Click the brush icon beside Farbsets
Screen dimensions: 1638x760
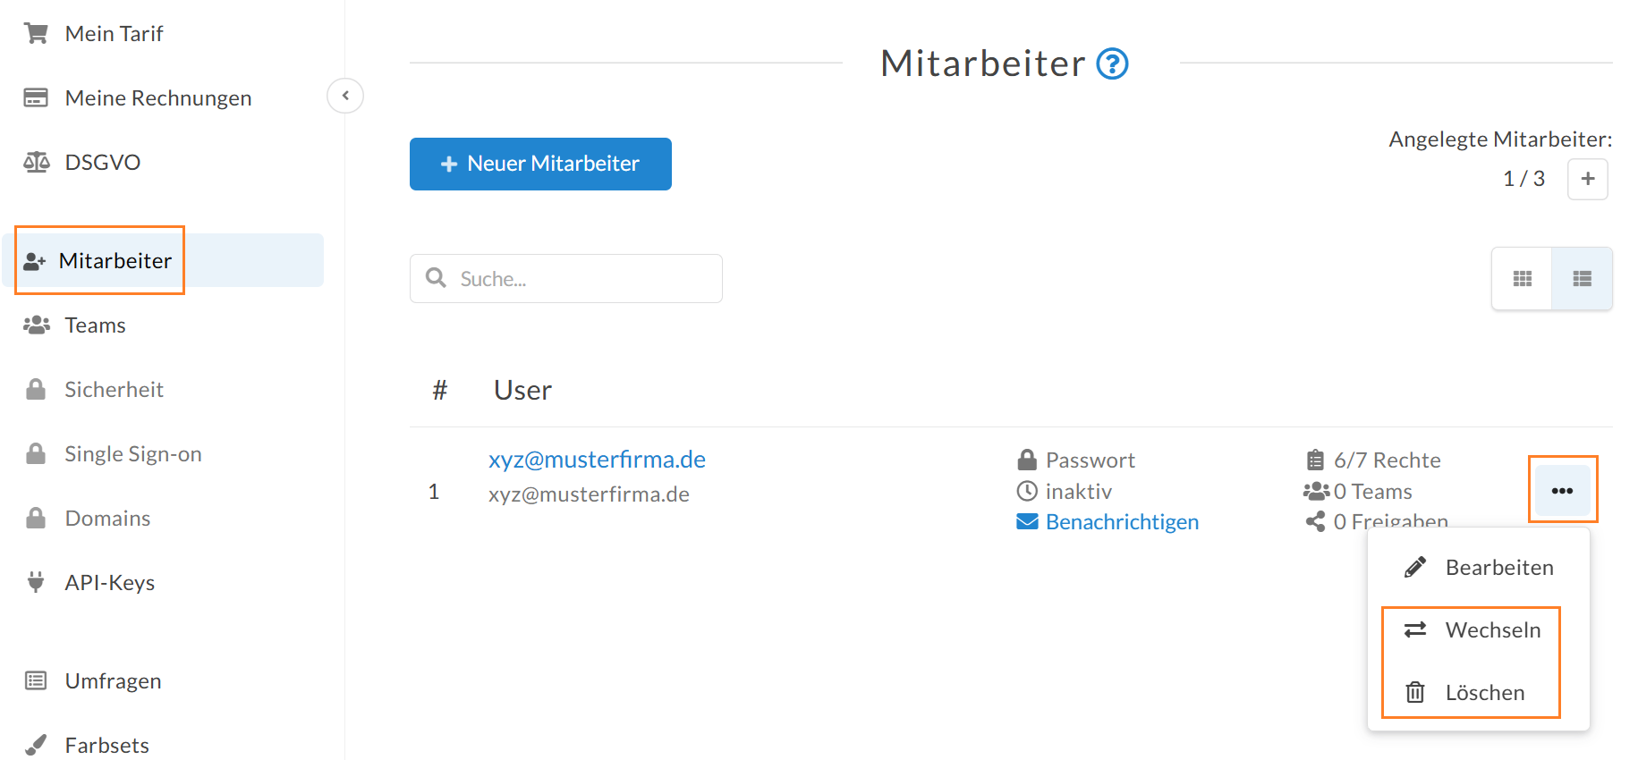pyautogui.click(x=36, y=745)
